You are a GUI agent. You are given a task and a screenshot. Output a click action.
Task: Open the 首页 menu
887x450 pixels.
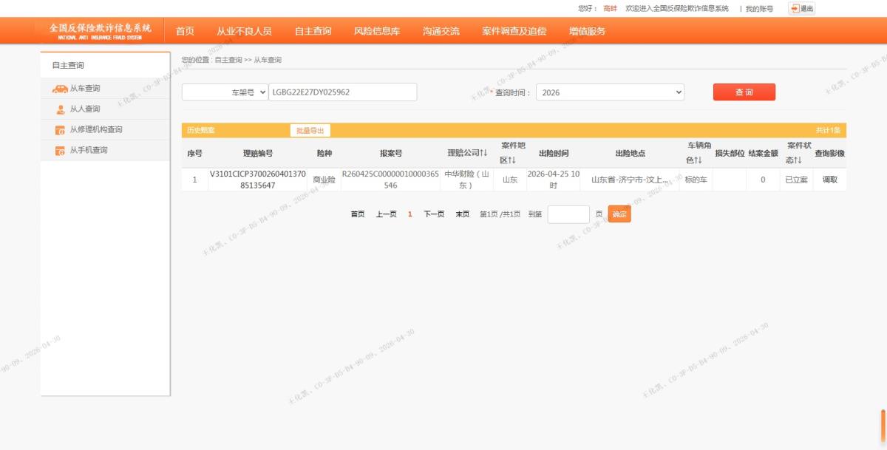pos(185,31)
